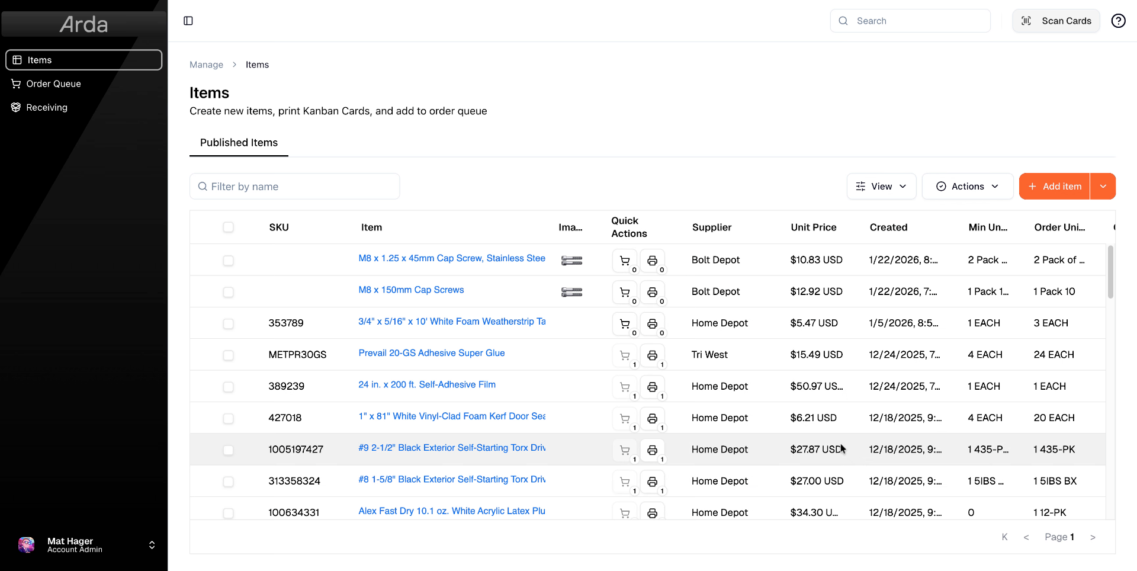Expand the Add item arrow dropdown
The height and width of the screenshot is (571, 1137).
pos(1103,186)
